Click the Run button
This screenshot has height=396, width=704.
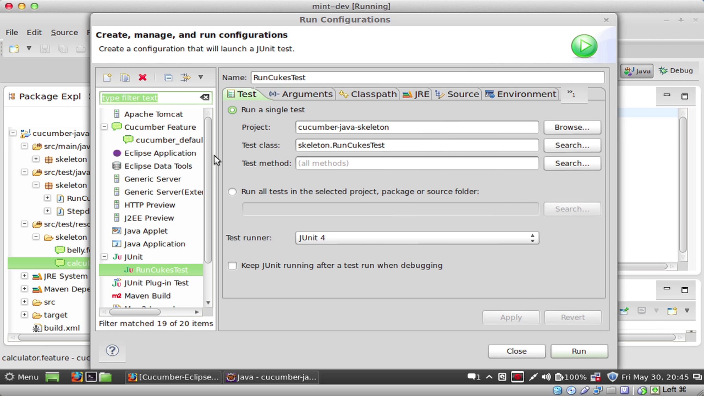pos(579,351)
